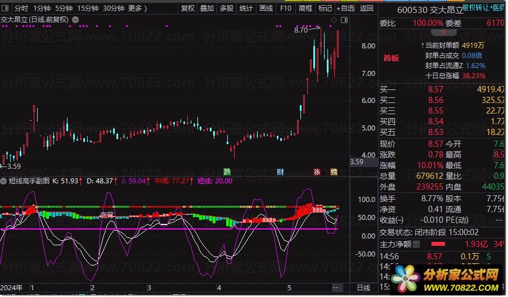Viewport: 508px width, 297px height.
Task: Click the 统计 statistics button
Action: point(246,8)
